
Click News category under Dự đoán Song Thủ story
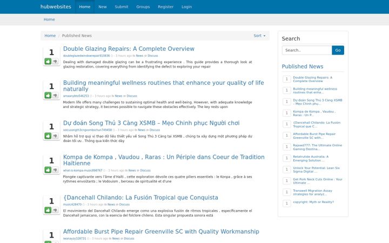point(142,130)
